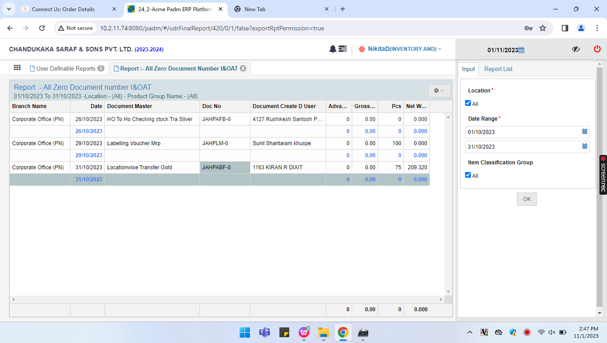Bookmark this page with the star icon
The width and height of the screenshot is (607, 343).
pos(543,28)
